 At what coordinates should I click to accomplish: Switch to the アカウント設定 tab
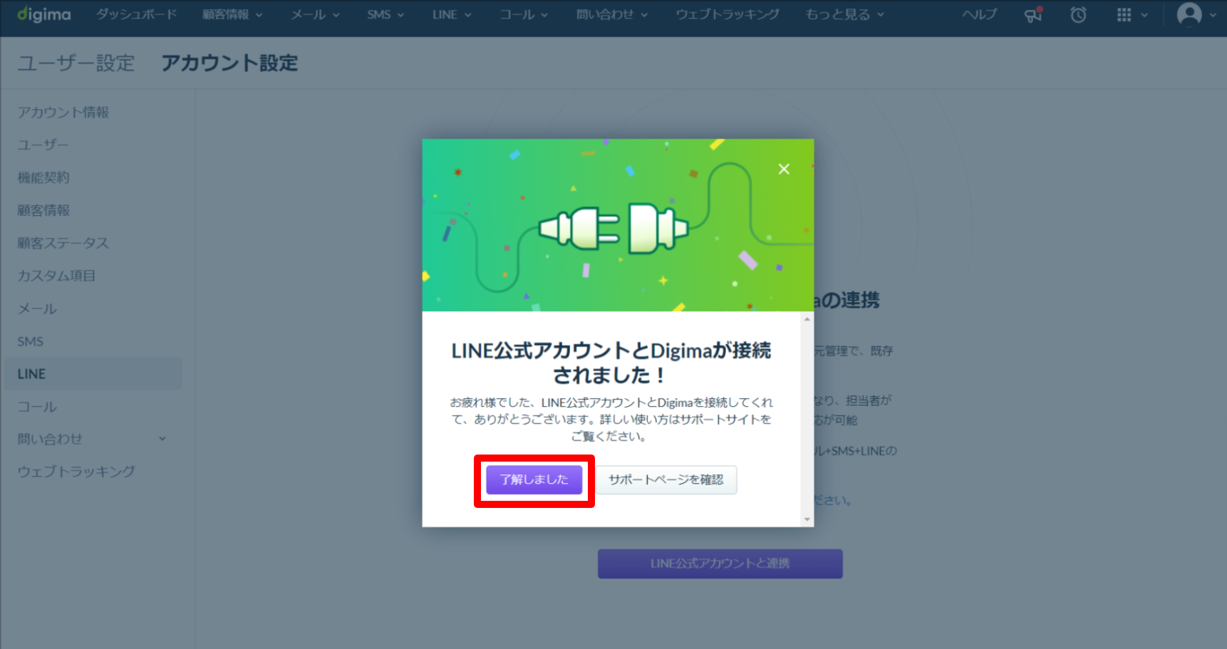[229, 63]
